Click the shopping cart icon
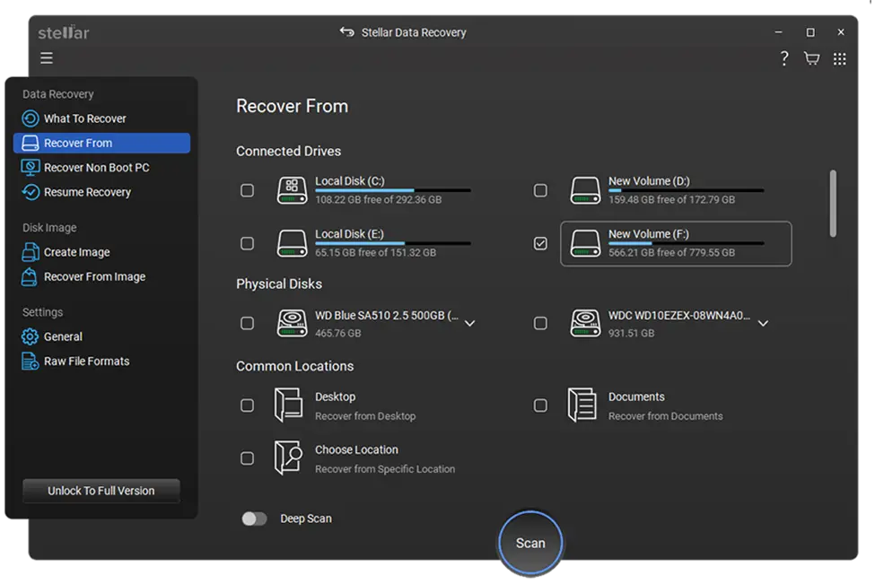Screen dimensions: 875x584 tap(811, 58)
